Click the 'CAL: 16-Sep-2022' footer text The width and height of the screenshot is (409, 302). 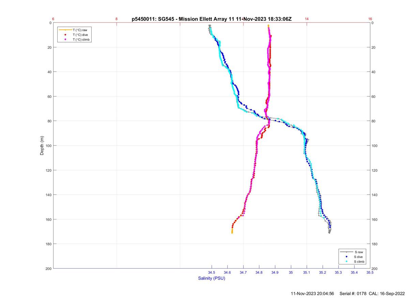click(x=387, y=293)
